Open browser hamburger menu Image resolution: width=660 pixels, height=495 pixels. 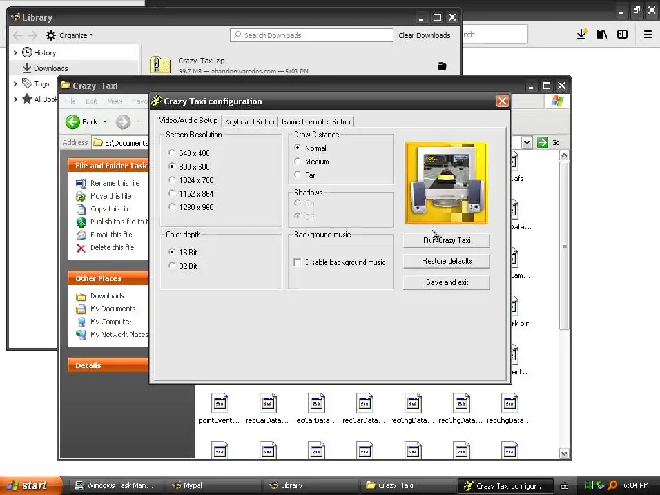[648, 34]
